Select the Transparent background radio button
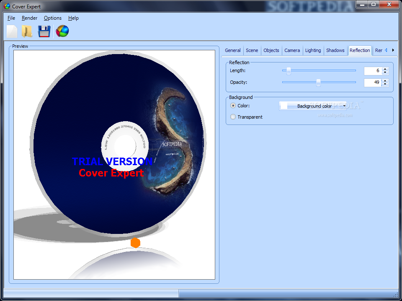This screenshot has height=301, width=402. [x=233, y=117]
